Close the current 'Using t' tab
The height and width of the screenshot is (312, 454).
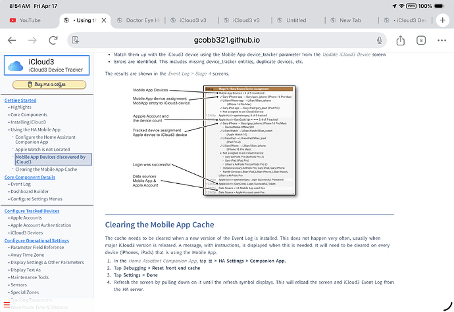(104, 20)
